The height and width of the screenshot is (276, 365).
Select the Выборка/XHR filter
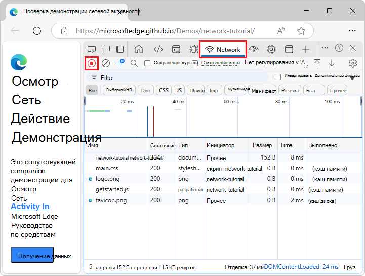(119, 90)
